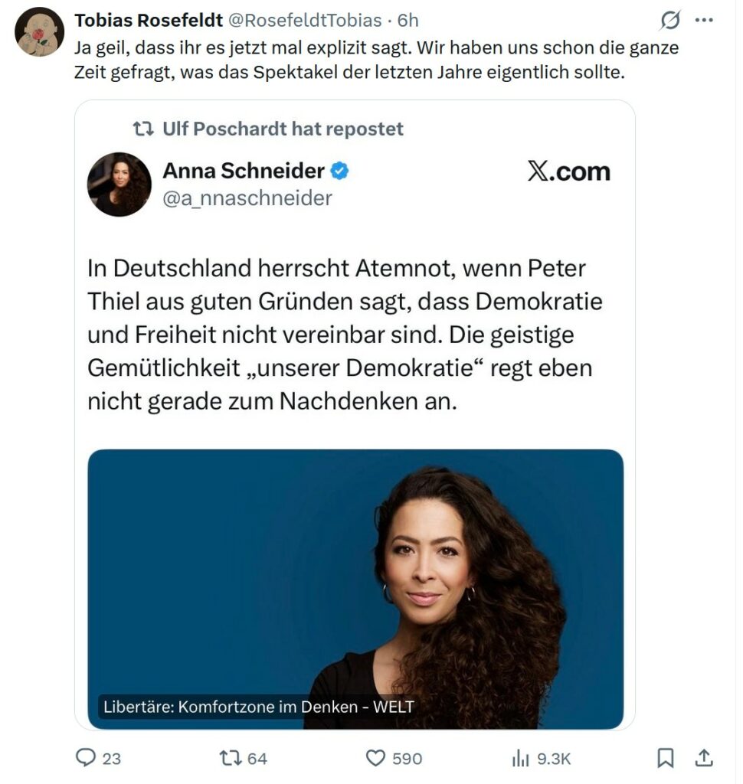
Task: Click the Grok slashed-circle icon
Action: pos(669,21)
